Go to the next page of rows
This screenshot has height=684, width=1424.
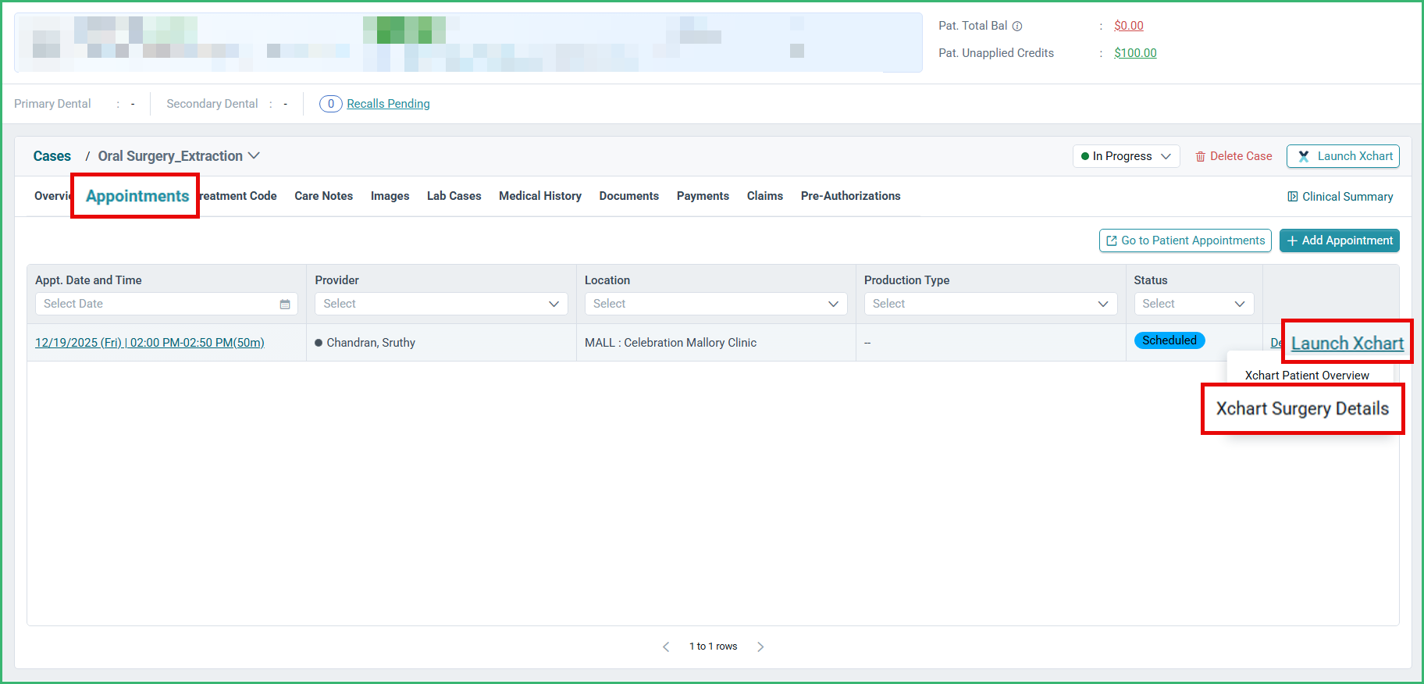pos(760,647)
